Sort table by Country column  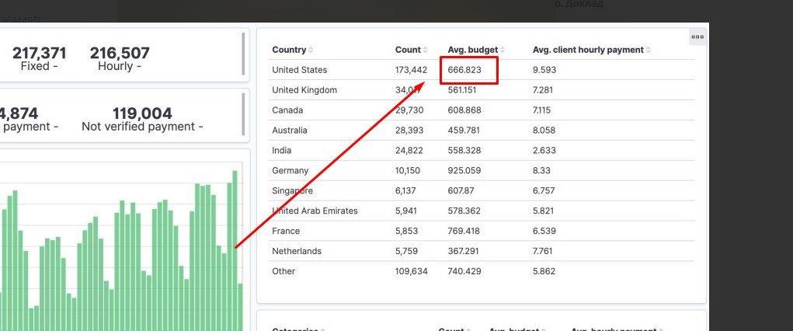311,50
